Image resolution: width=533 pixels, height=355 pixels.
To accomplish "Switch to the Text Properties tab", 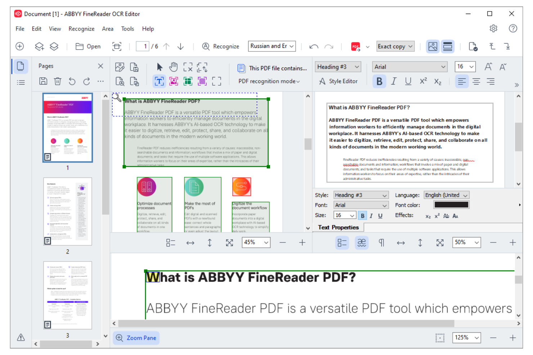I will [x=338, y=227].
